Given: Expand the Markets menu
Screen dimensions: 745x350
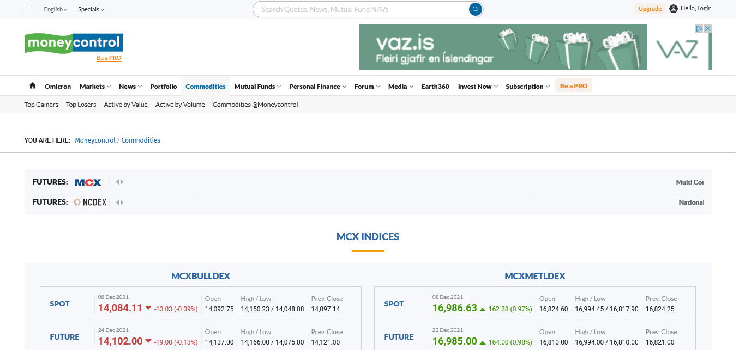Looking at the screenshot, I should click(x=95, y=87).
